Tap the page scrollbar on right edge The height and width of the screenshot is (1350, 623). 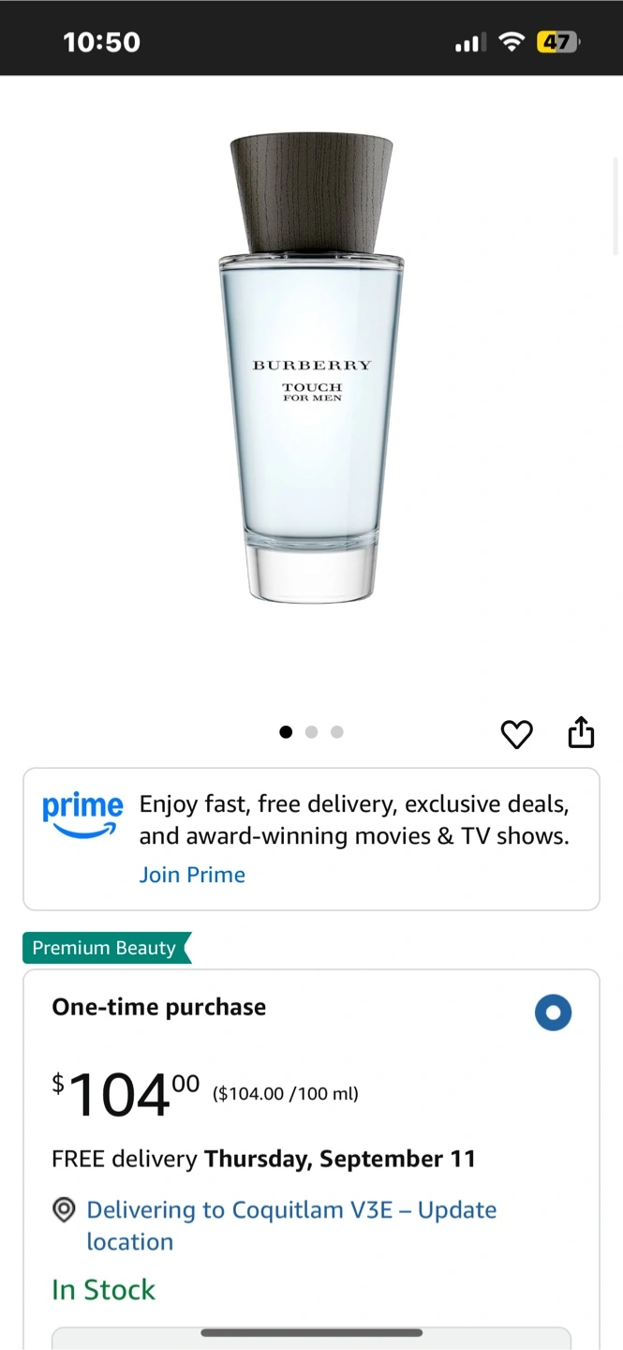(616, 206)
